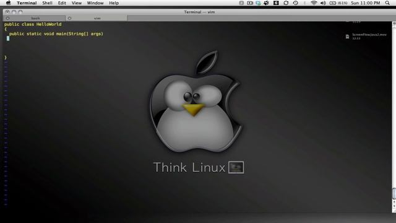Screen dimensions: 396x223
Task: Open the Help menu
Action: tap(114, 3)
